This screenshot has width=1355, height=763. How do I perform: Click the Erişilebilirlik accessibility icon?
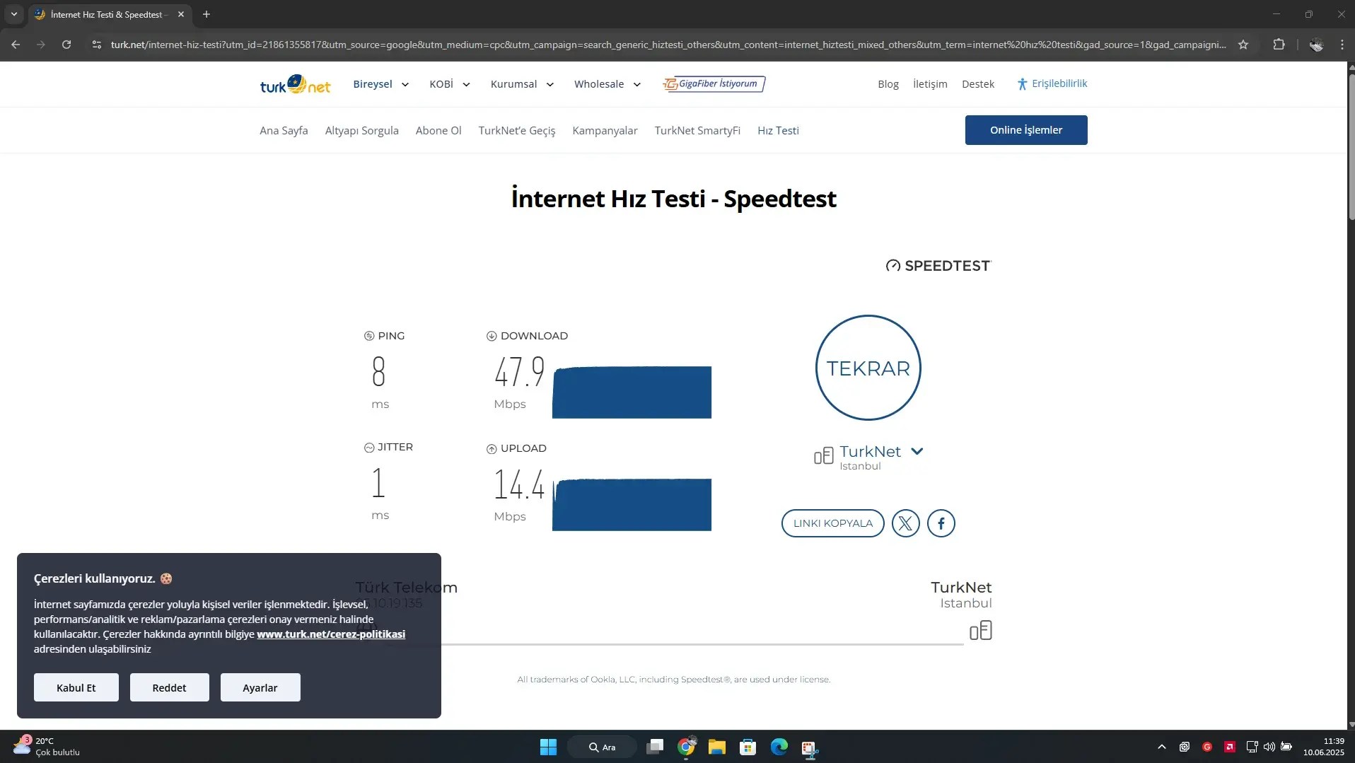tap(1022, 84)
